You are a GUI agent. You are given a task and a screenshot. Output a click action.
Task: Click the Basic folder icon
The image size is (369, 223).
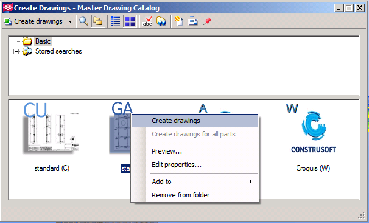pos(27,41)
